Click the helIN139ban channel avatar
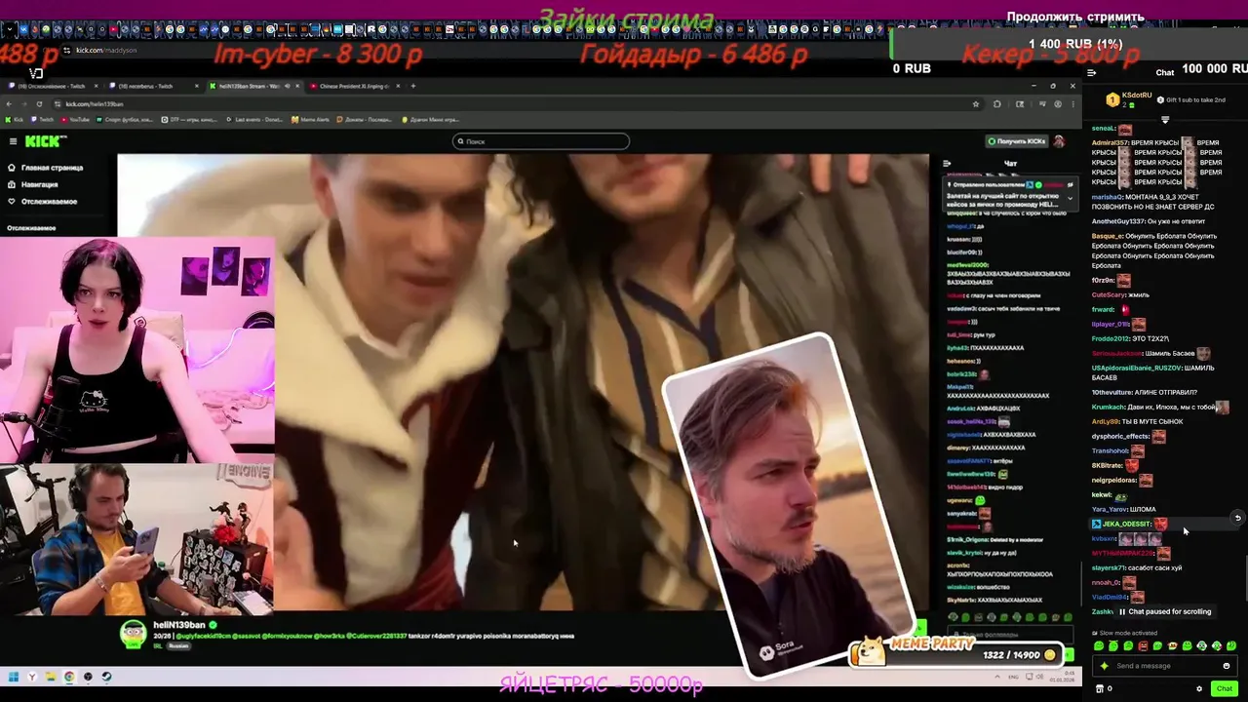Image resolution: width=1248 pixels, height=702 pixels. point(133,633)
